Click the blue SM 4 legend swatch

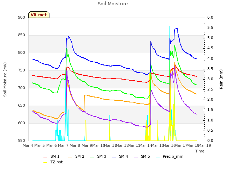click(114, 157)
